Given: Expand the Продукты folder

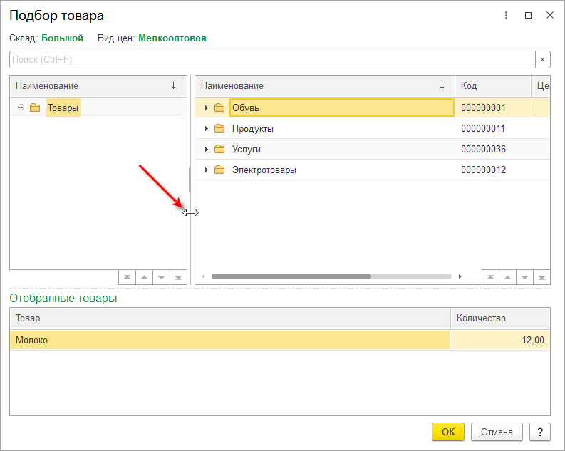Looking at the screenshot, I should pyautogui.click(x=206, y=128).
